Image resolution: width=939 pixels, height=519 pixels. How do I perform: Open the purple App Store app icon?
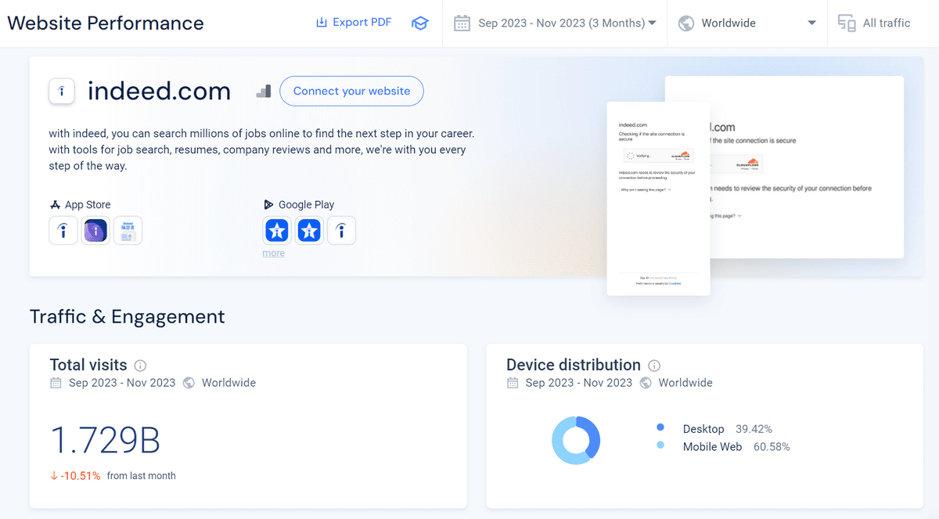point(95,231)
